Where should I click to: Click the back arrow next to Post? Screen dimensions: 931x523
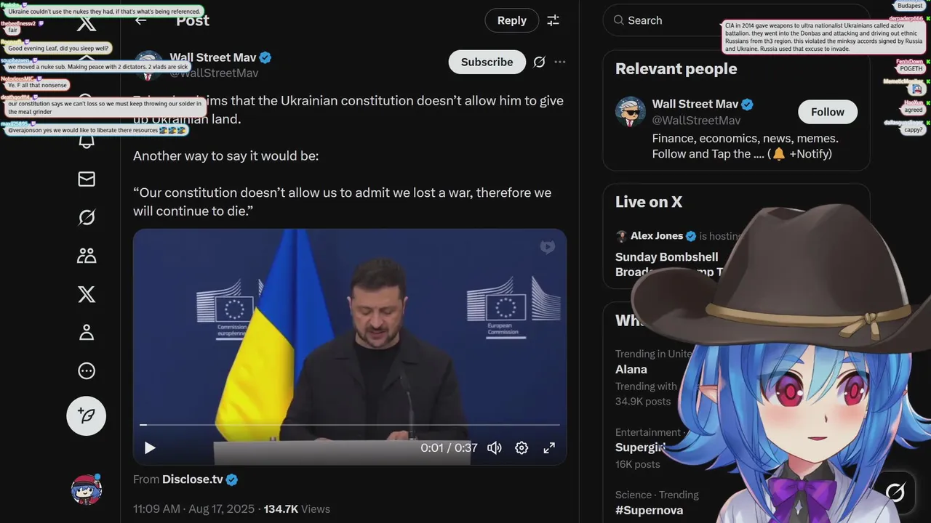[x=141, y=20]
